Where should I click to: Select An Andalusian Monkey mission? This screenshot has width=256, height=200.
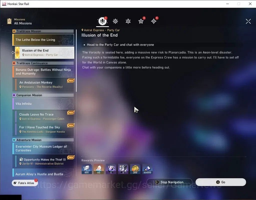(x=44, y=84)
